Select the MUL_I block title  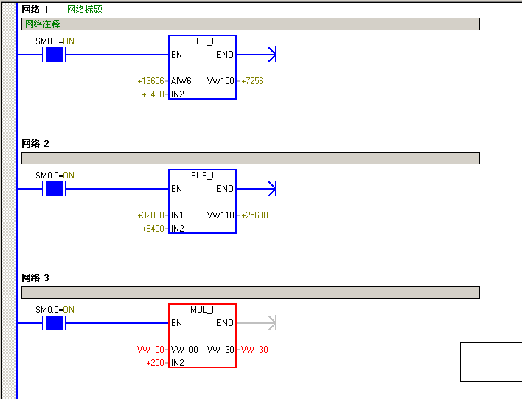202,310
